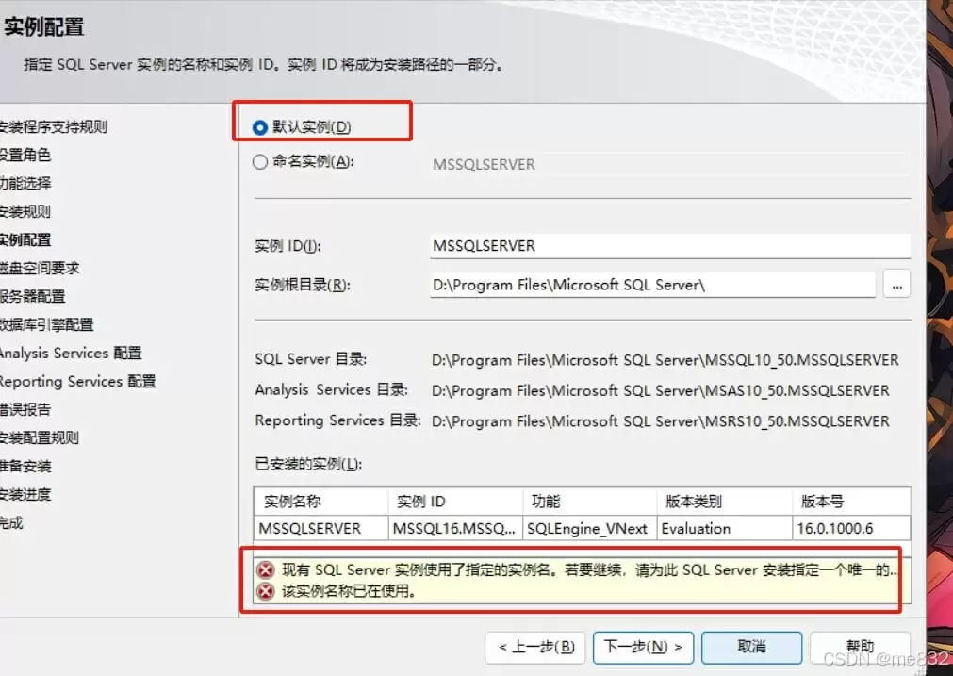Click the 上一步(B) button
The height and width of the screenshot is (676, 953).
pyautogui.click(x=534, y=648)
